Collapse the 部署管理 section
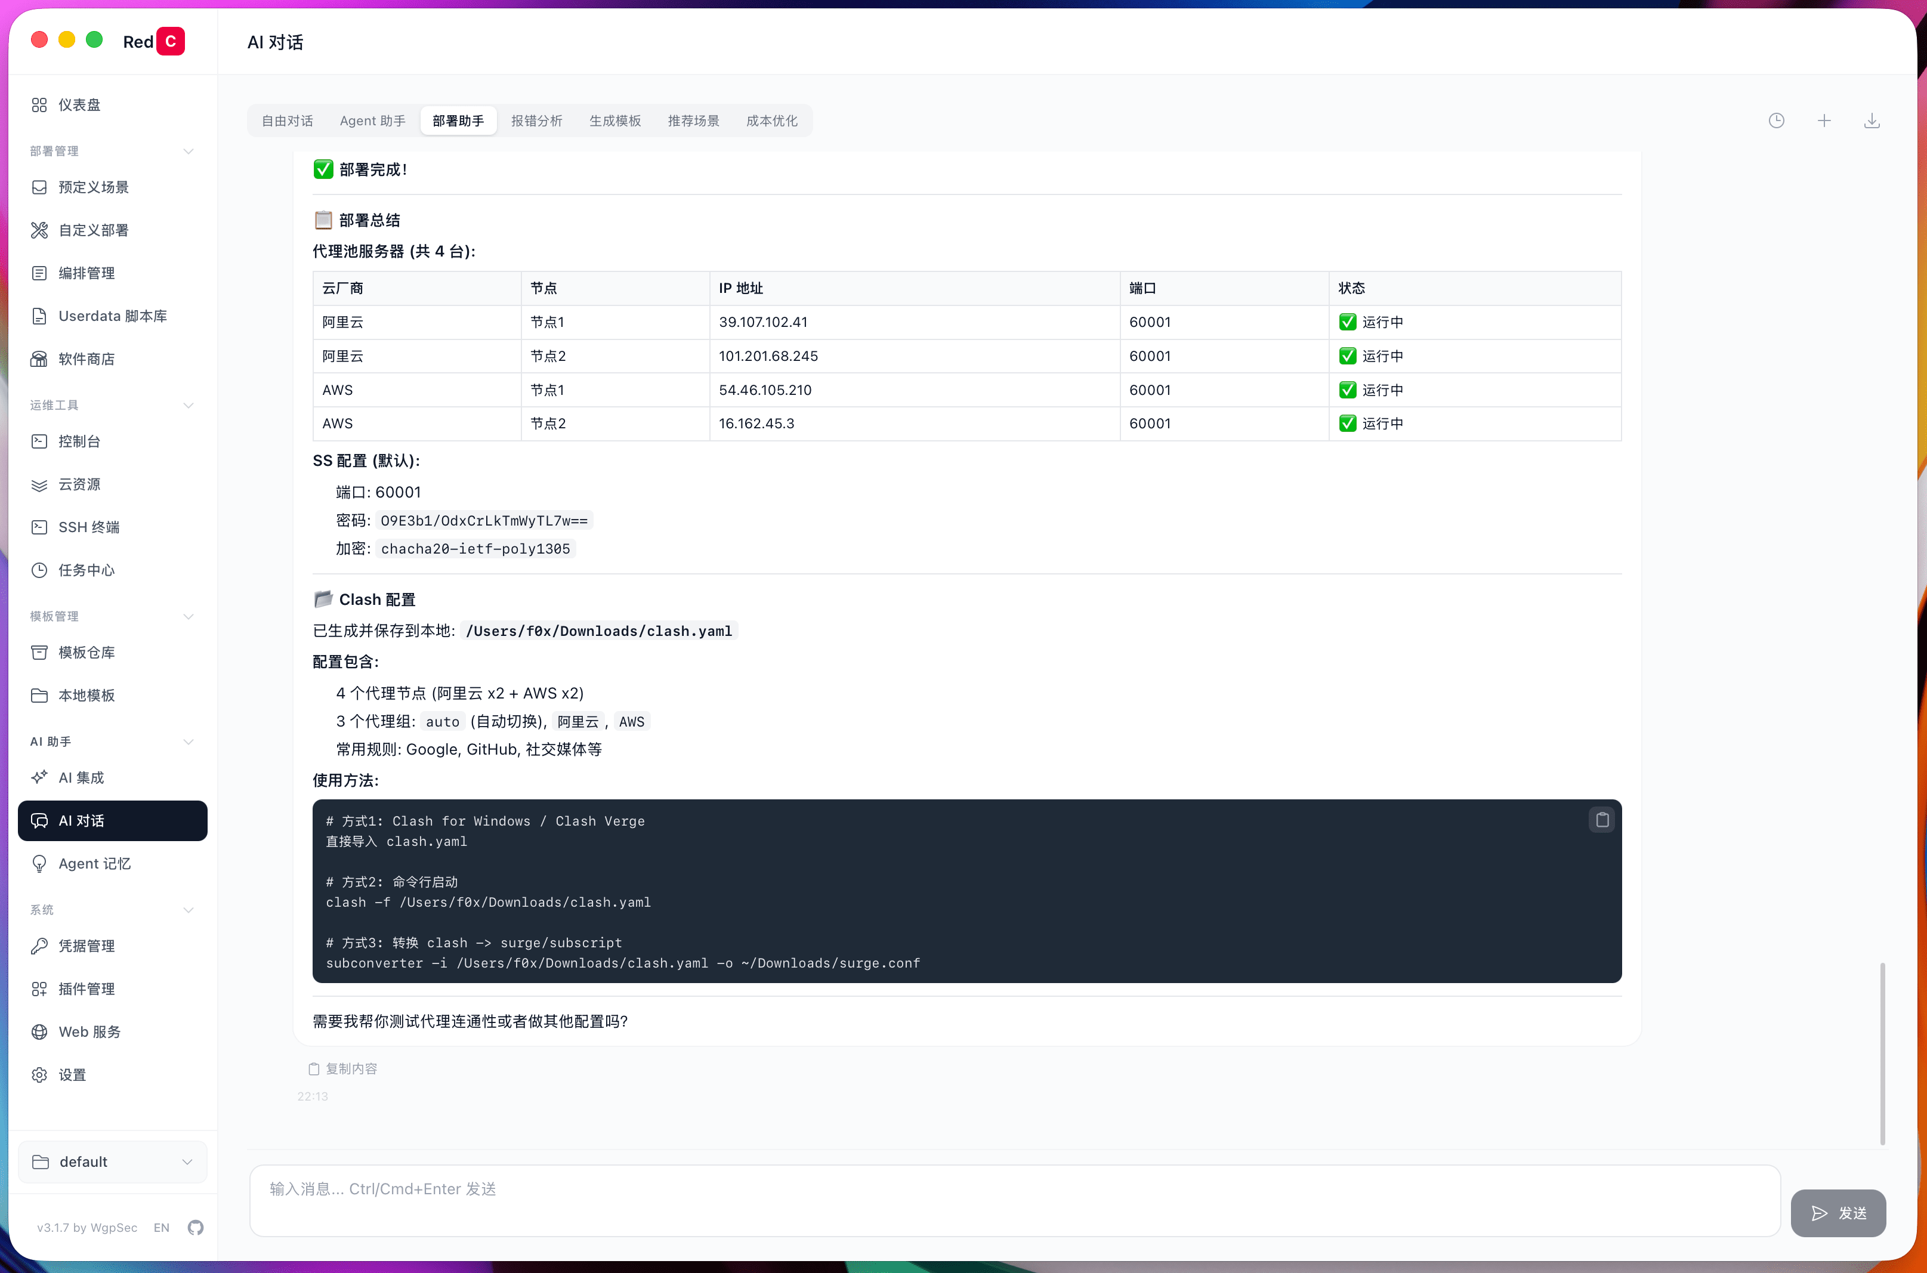Image resolution: width=1927 pixels, height=1273 pixels. [189, 151]
